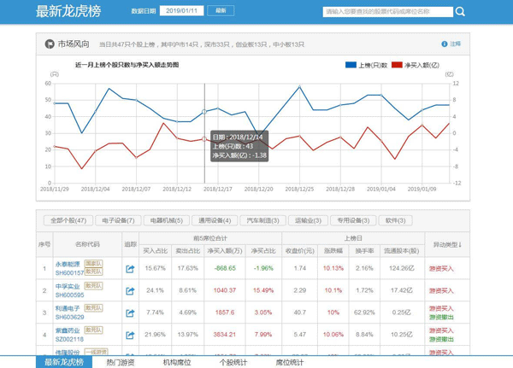Toggle 上榜(只)数 blue legend series
Screen dimensions: 513x368
pos(367,65)
